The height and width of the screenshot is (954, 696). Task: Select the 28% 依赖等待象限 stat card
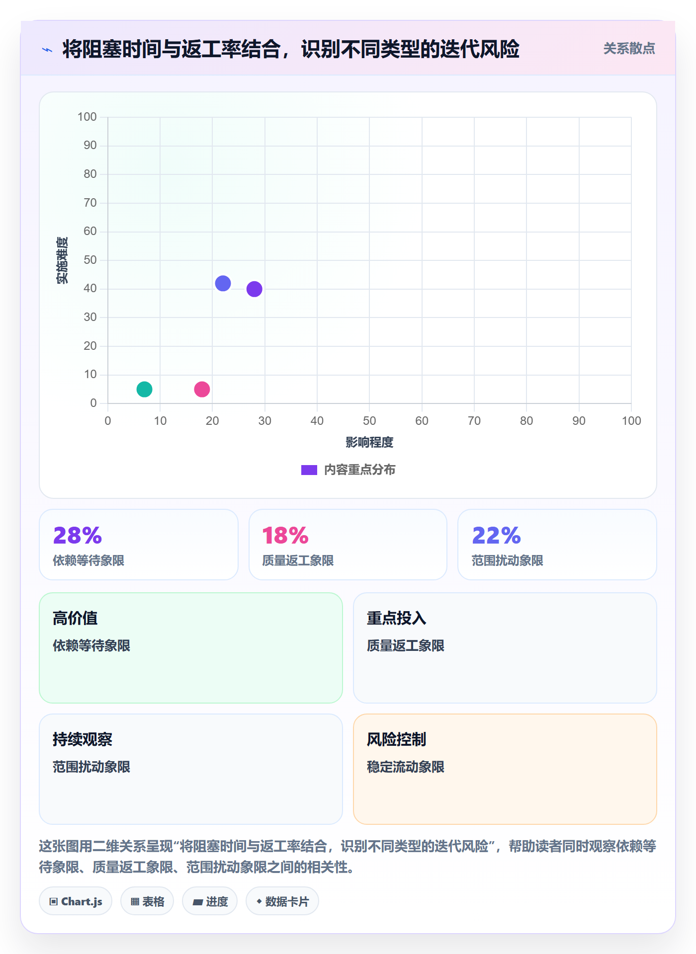coord(139,545)
